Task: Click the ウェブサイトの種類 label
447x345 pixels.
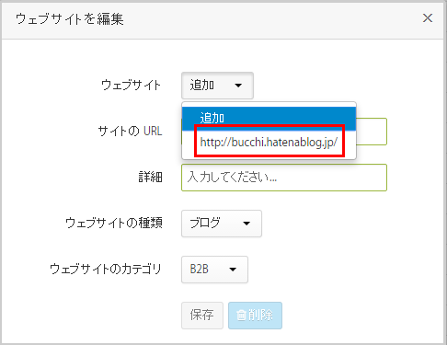Action: (114, 223)
